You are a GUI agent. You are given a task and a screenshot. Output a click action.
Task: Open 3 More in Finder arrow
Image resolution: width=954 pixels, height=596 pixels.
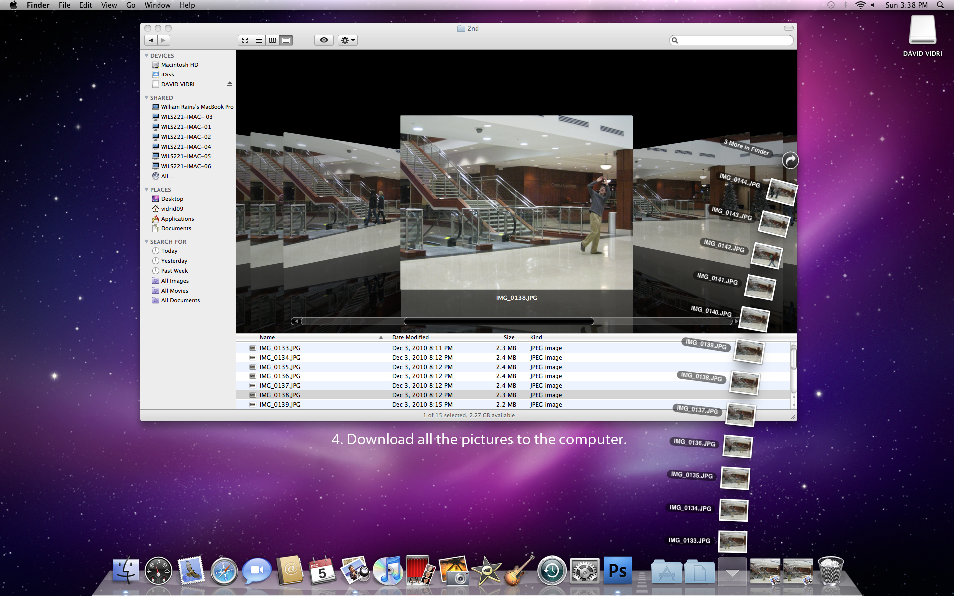790,160
